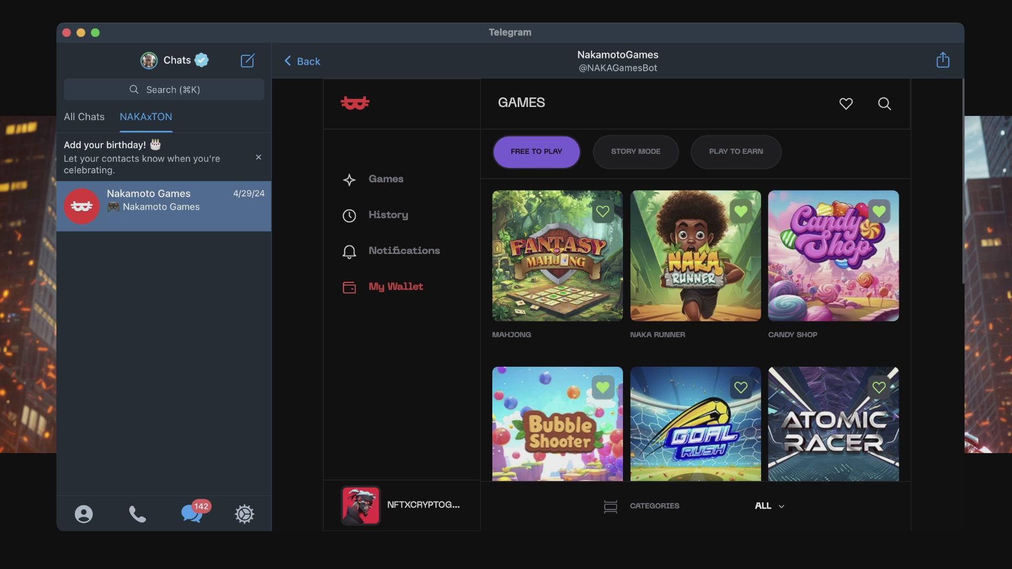The image size is (1012, 569).
Task: Click the NakamotoGames header title
Action: coord(618,55)
